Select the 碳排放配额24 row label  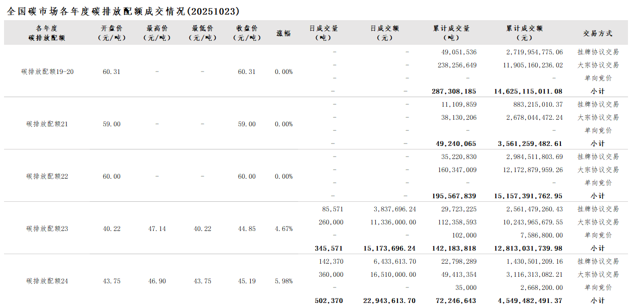coord(47,281)
